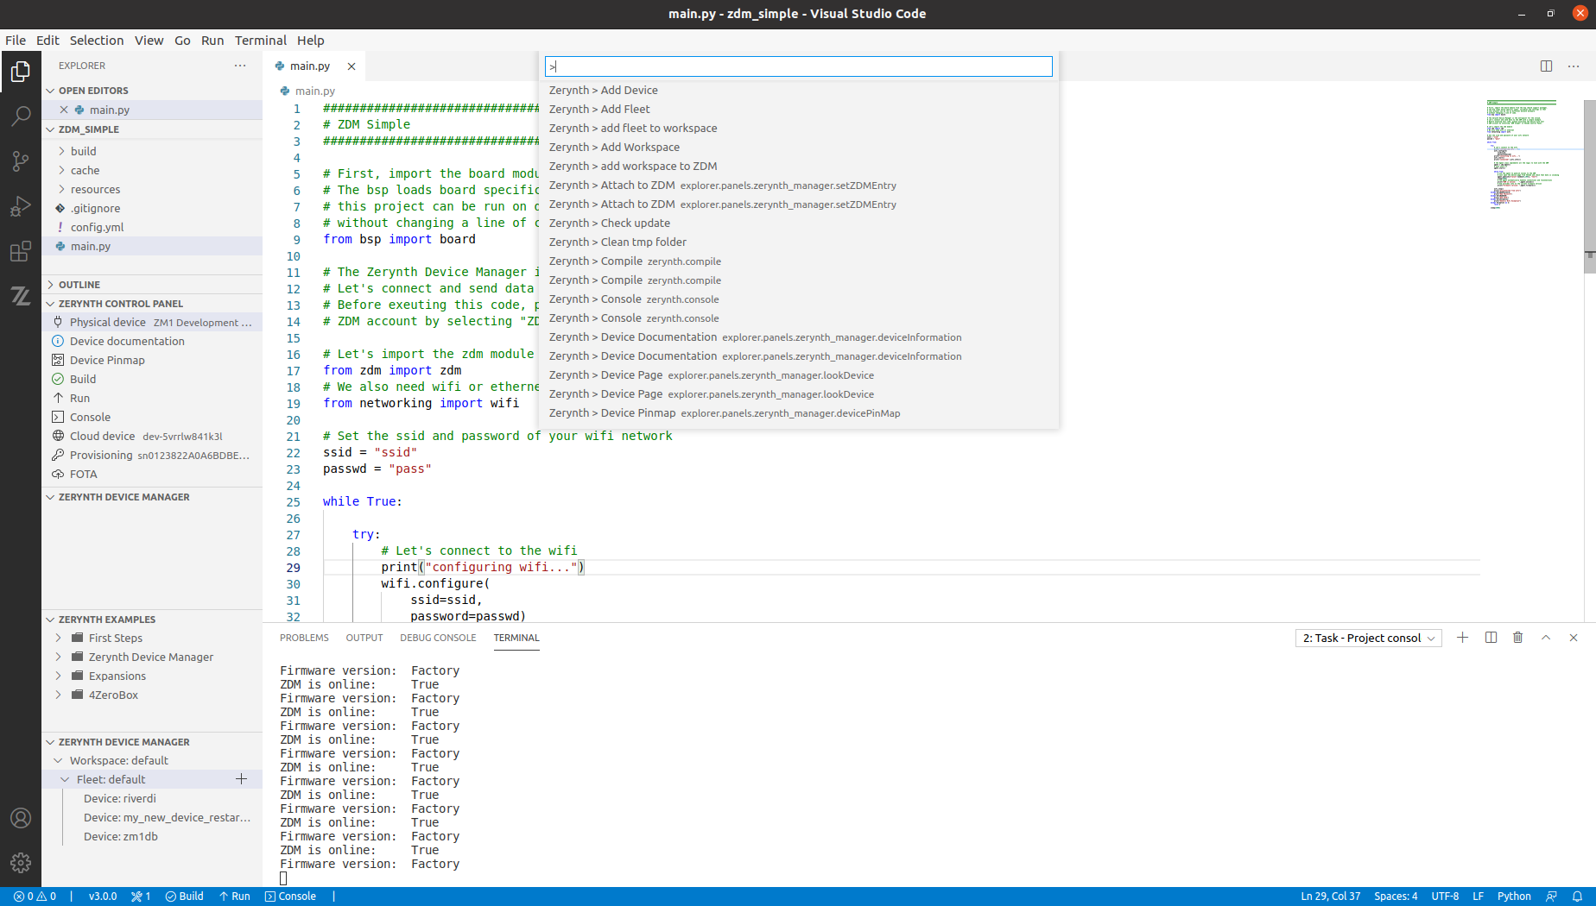Image resolution: width=1596 pixels, height=906 pixels.
Task: Select Zerynth > Add Device command
Action: [x=799, y=90]
